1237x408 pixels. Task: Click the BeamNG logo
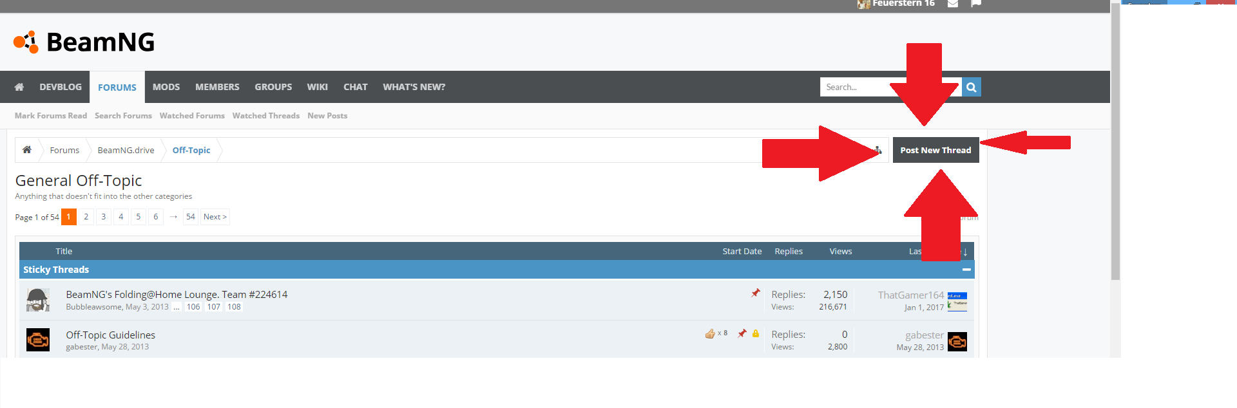(84, 42)
